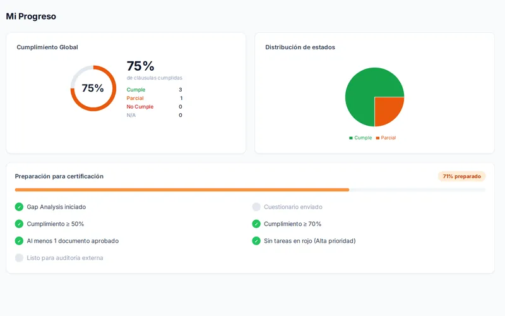Image resolution: width=505 pixels, height=316 pixels.
Task: Click the green check beside Cumplimiento ≥ 50%
Action: [19, 224]
